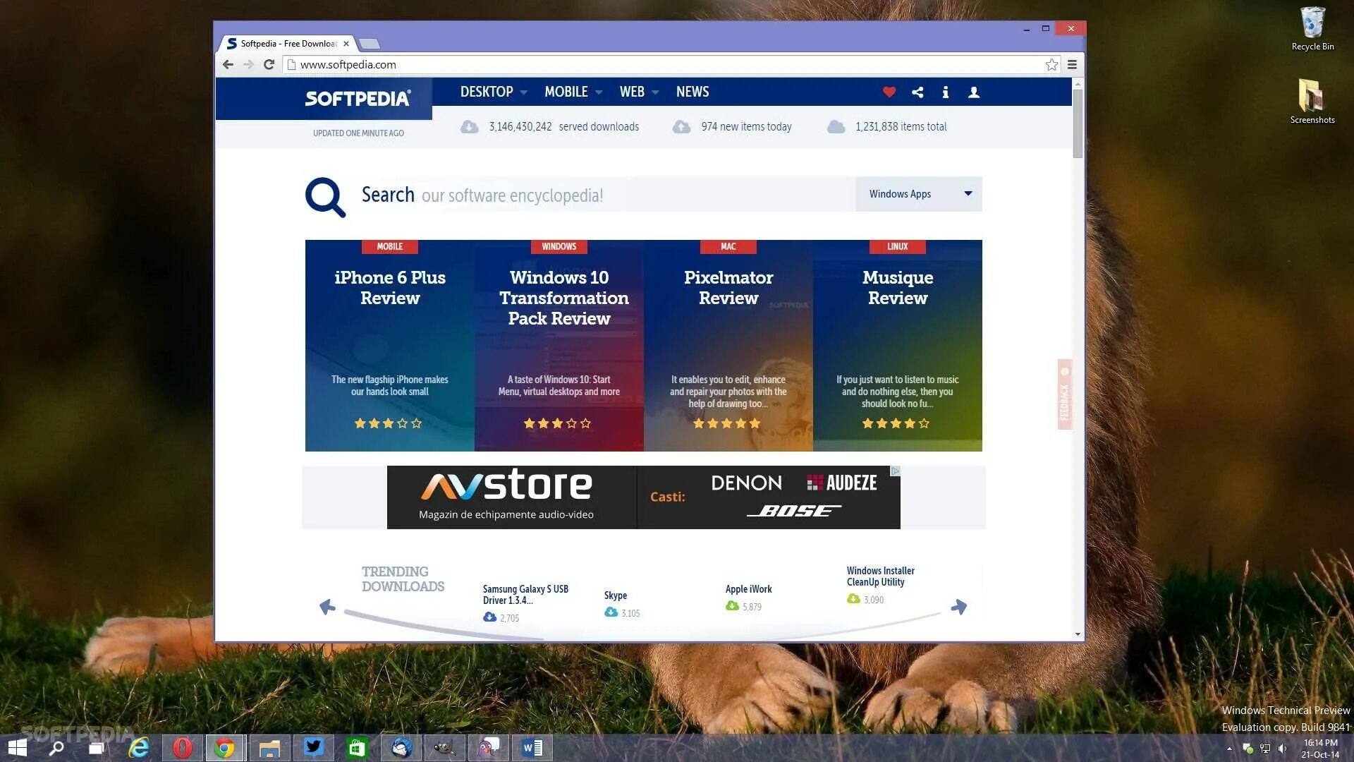The image size is (1354, 762).
Task: Open the Skype trending download link
Action: (615, 595)
